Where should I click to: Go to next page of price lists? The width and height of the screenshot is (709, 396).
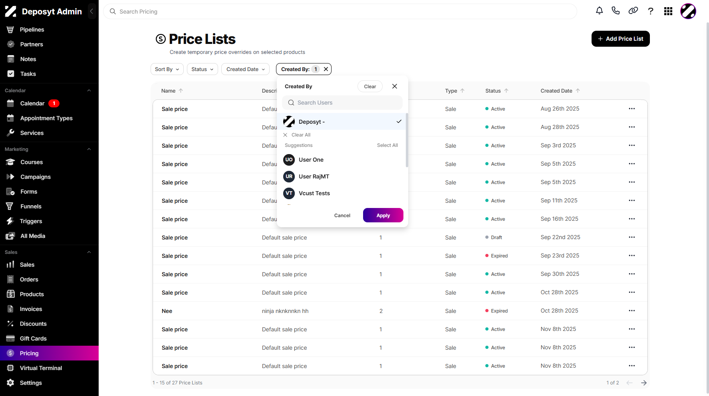pos(644,383)
